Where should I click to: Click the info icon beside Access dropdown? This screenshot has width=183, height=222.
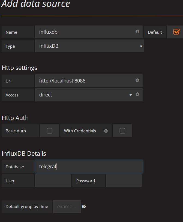tap(137, 94)
